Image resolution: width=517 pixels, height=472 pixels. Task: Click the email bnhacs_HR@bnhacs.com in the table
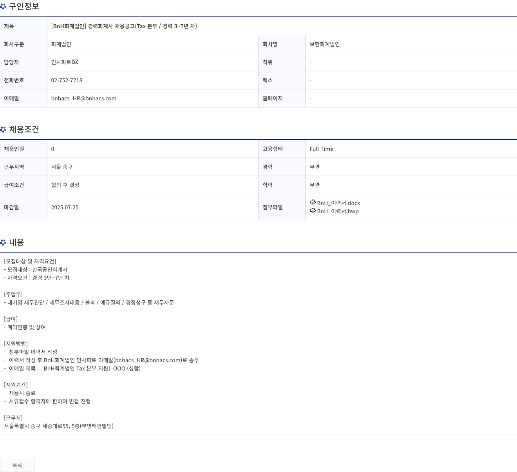point(83,98)
